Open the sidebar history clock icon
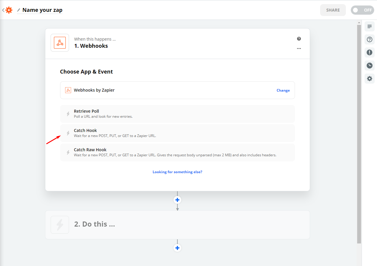The height and width of the screenshot is (266, 377). click(x=369, y=66)
